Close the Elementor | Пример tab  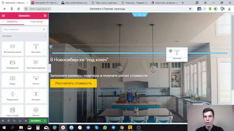tap(27, 3)
